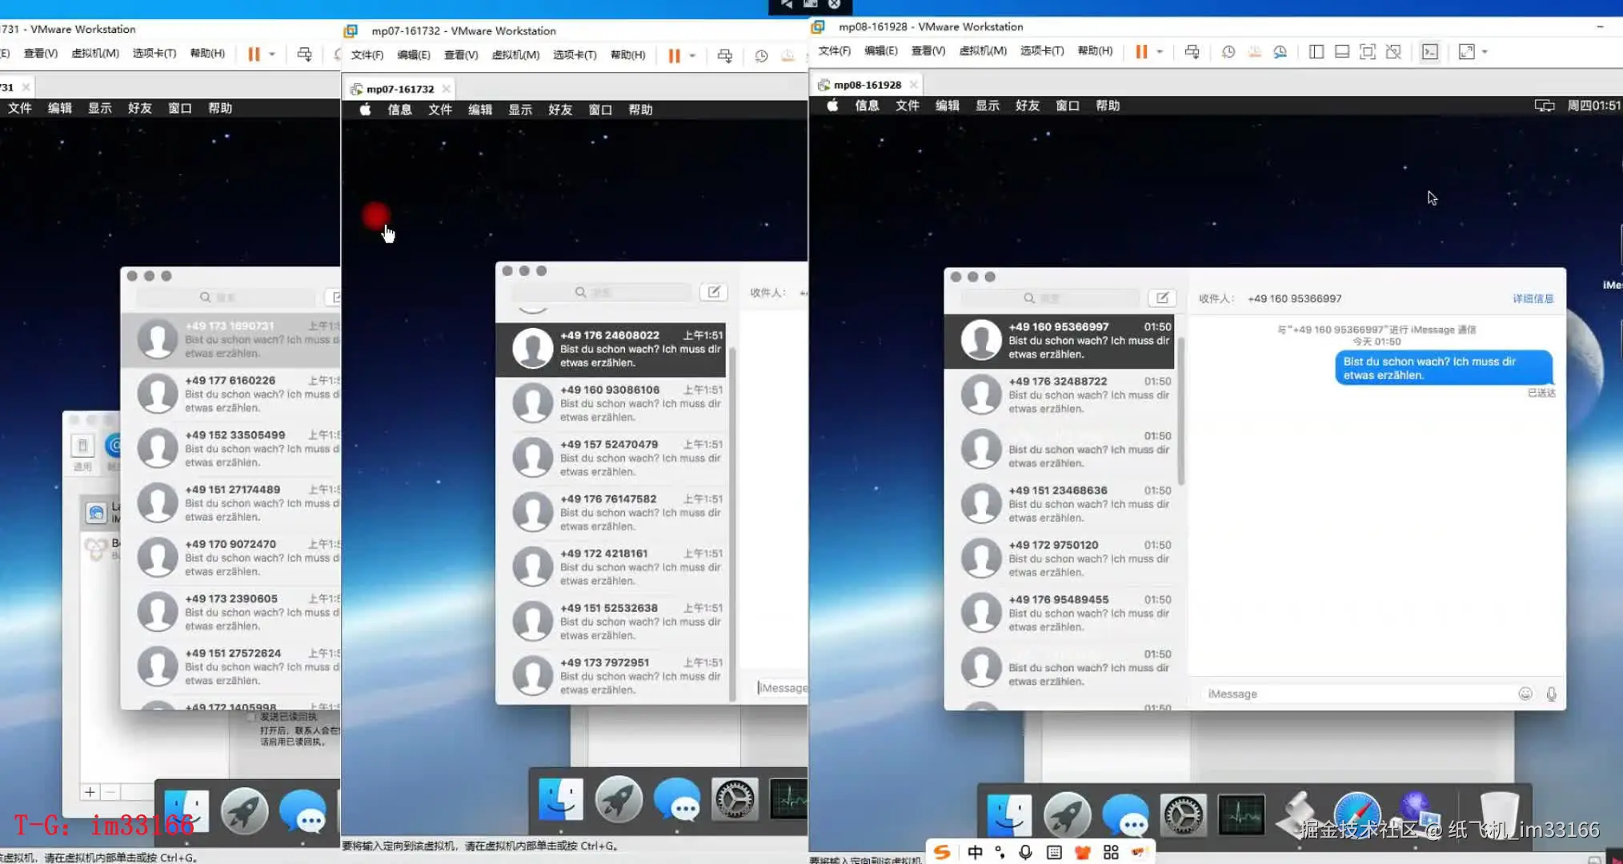Click the snapshot manager icon in mp08 toolbar
This screenshot has width=1623, height=864.
[1280, 52]
